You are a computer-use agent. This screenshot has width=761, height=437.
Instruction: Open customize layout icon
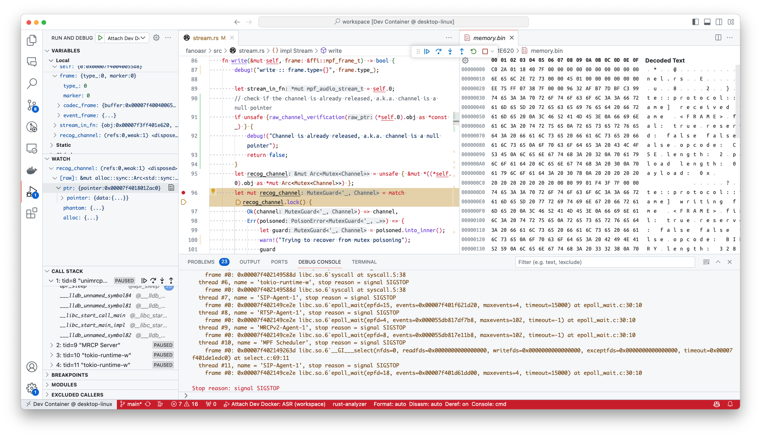tap(731, 22)
